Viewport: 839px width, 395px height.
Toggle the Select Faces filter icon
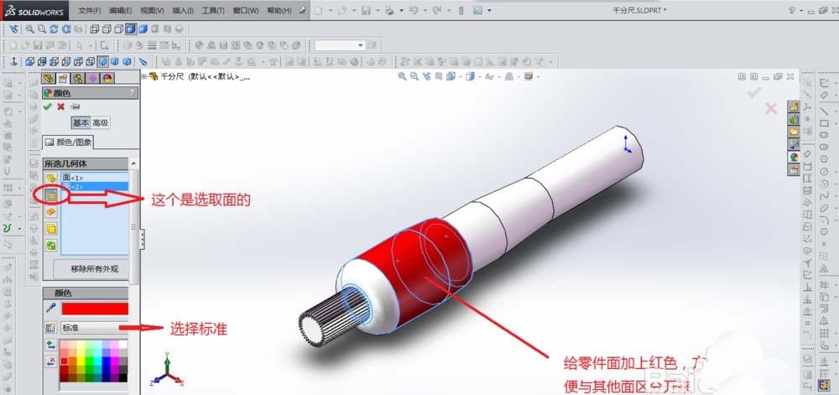tap(50, 195)
